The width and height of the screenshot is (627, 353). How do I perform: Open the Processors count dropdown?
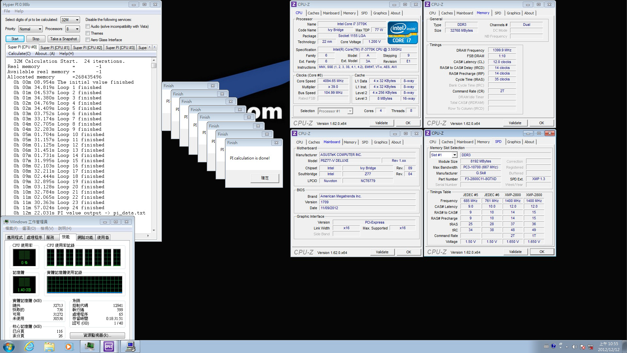click(x=72, y=29)
